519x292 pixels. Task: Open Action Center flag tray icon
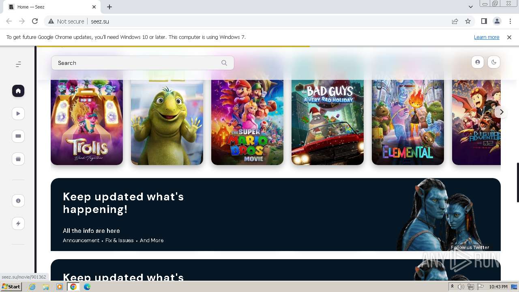[x=480, y=287]
